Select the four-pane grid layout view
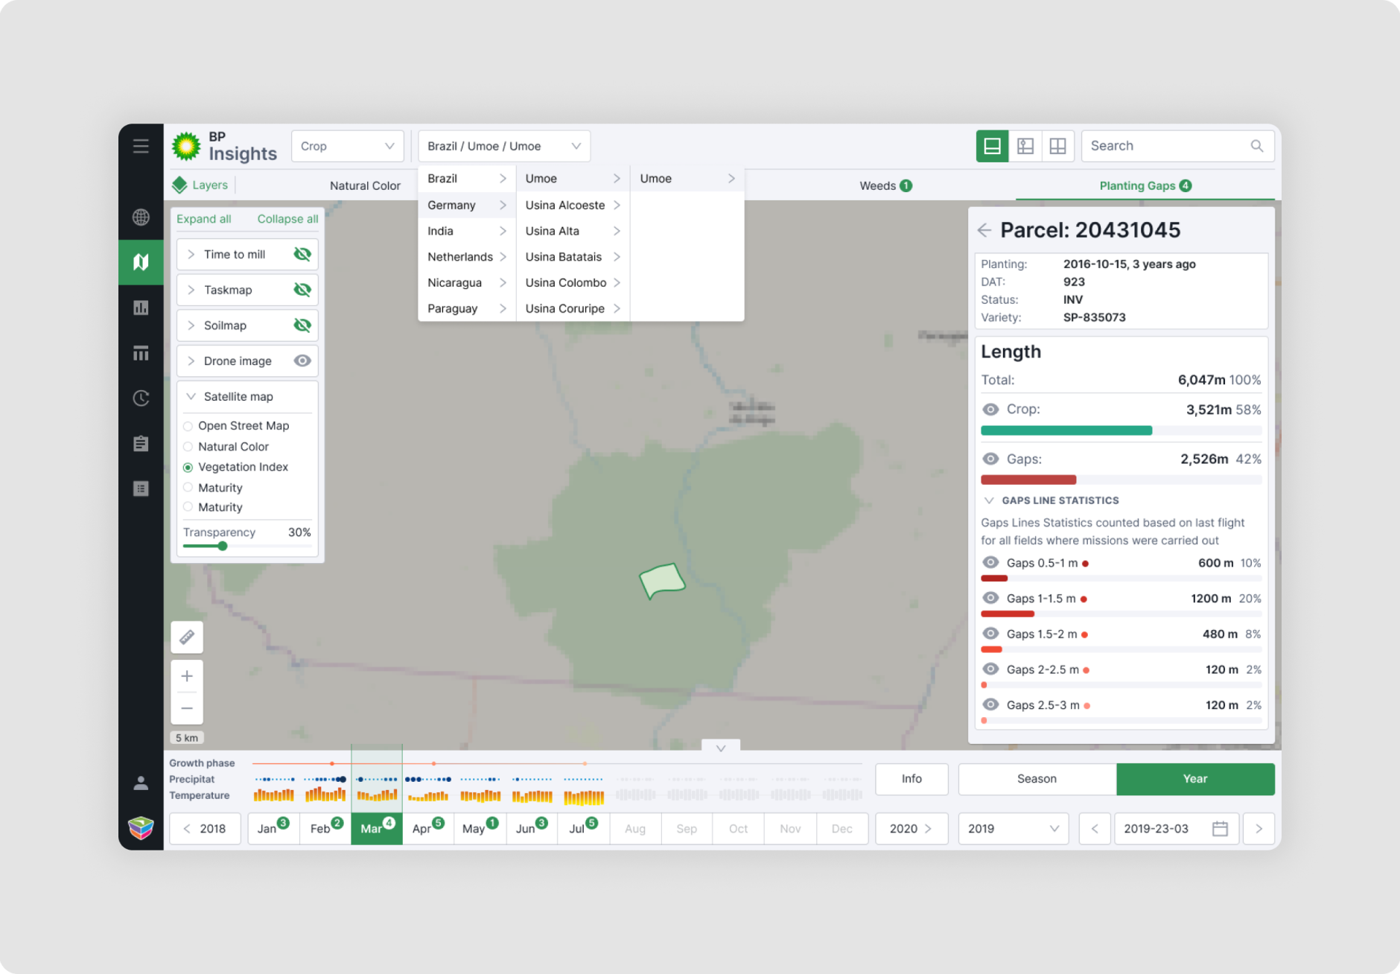 pyautogui.click(x=1057, y=146)
